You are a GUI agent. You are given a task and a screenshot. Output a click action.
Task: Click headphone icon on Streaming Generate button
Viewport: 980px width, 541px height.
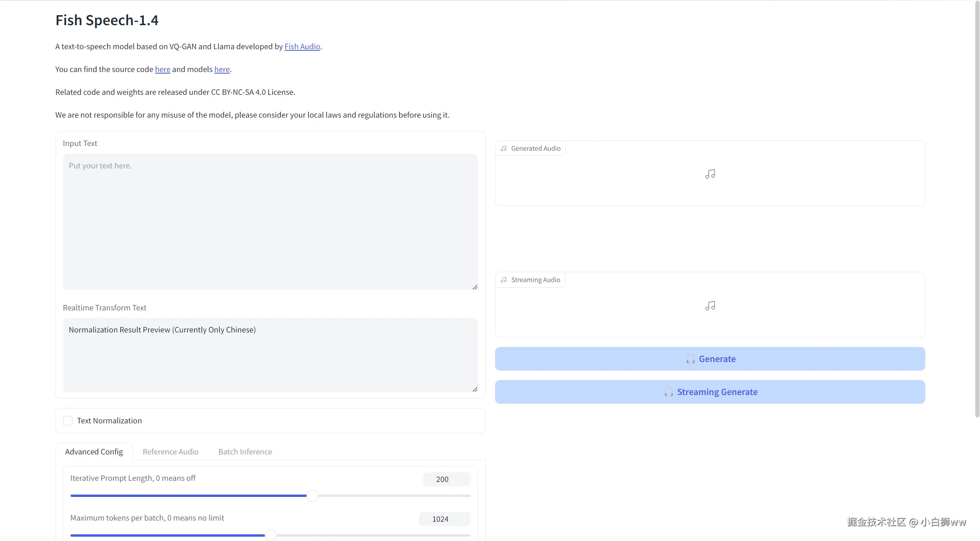(x=668, y=392)
